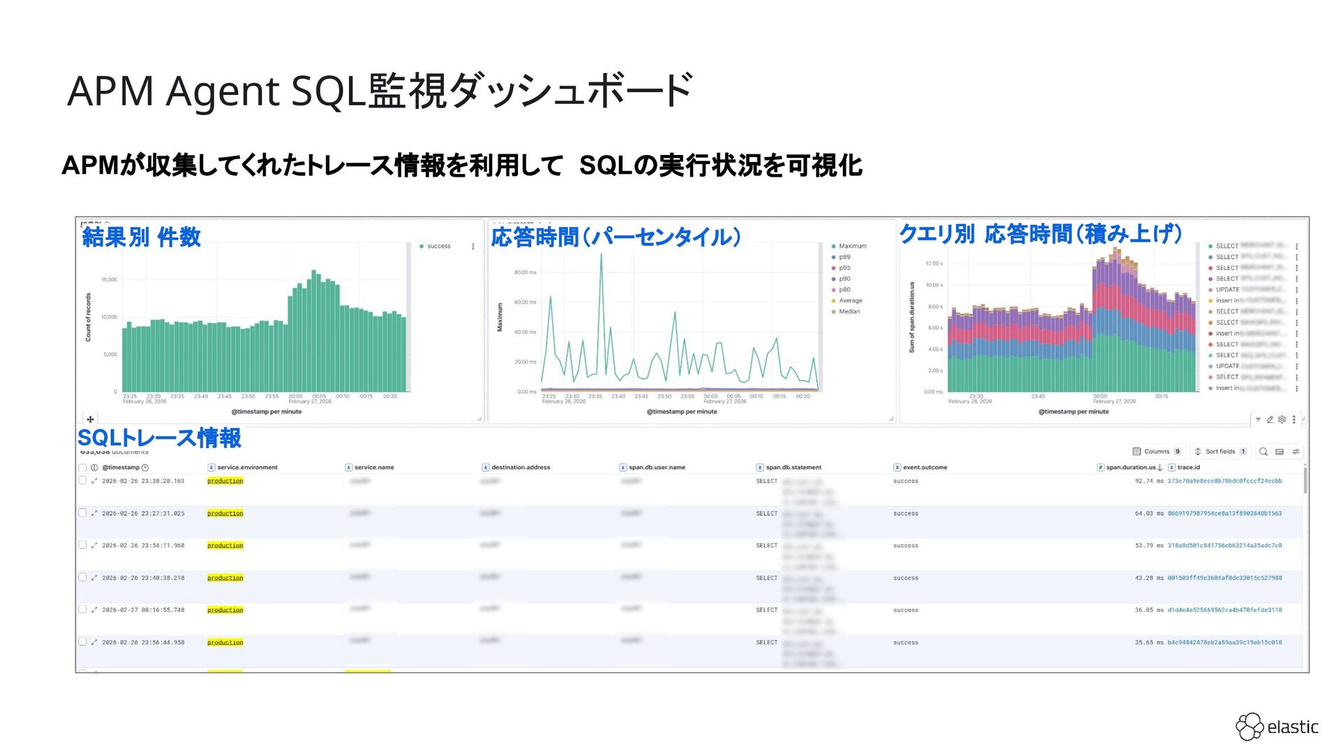Click the success legend options dots

[473, 246]
